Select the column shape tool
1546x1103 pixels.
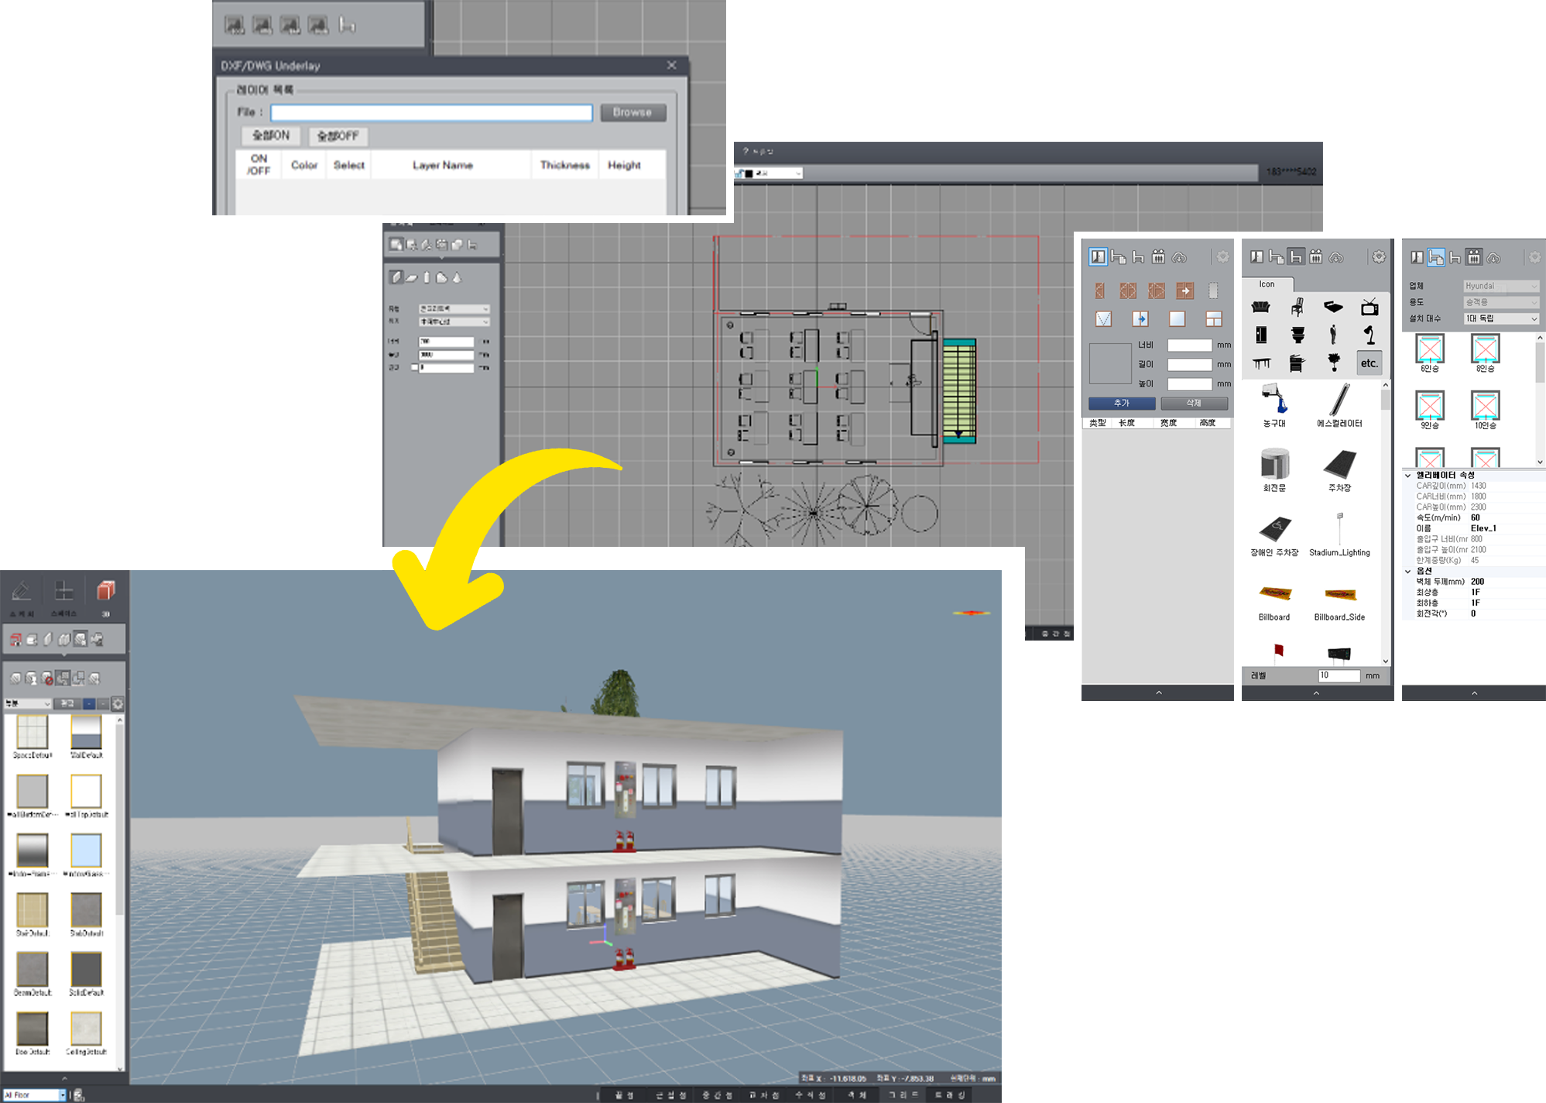click(427, 277)
